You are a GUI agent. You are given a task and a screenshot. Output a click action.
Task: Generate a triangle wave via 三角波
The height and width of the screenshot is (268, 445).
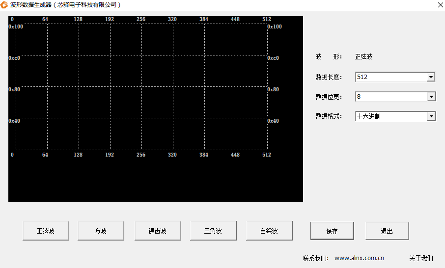click(x=213, y=231)
